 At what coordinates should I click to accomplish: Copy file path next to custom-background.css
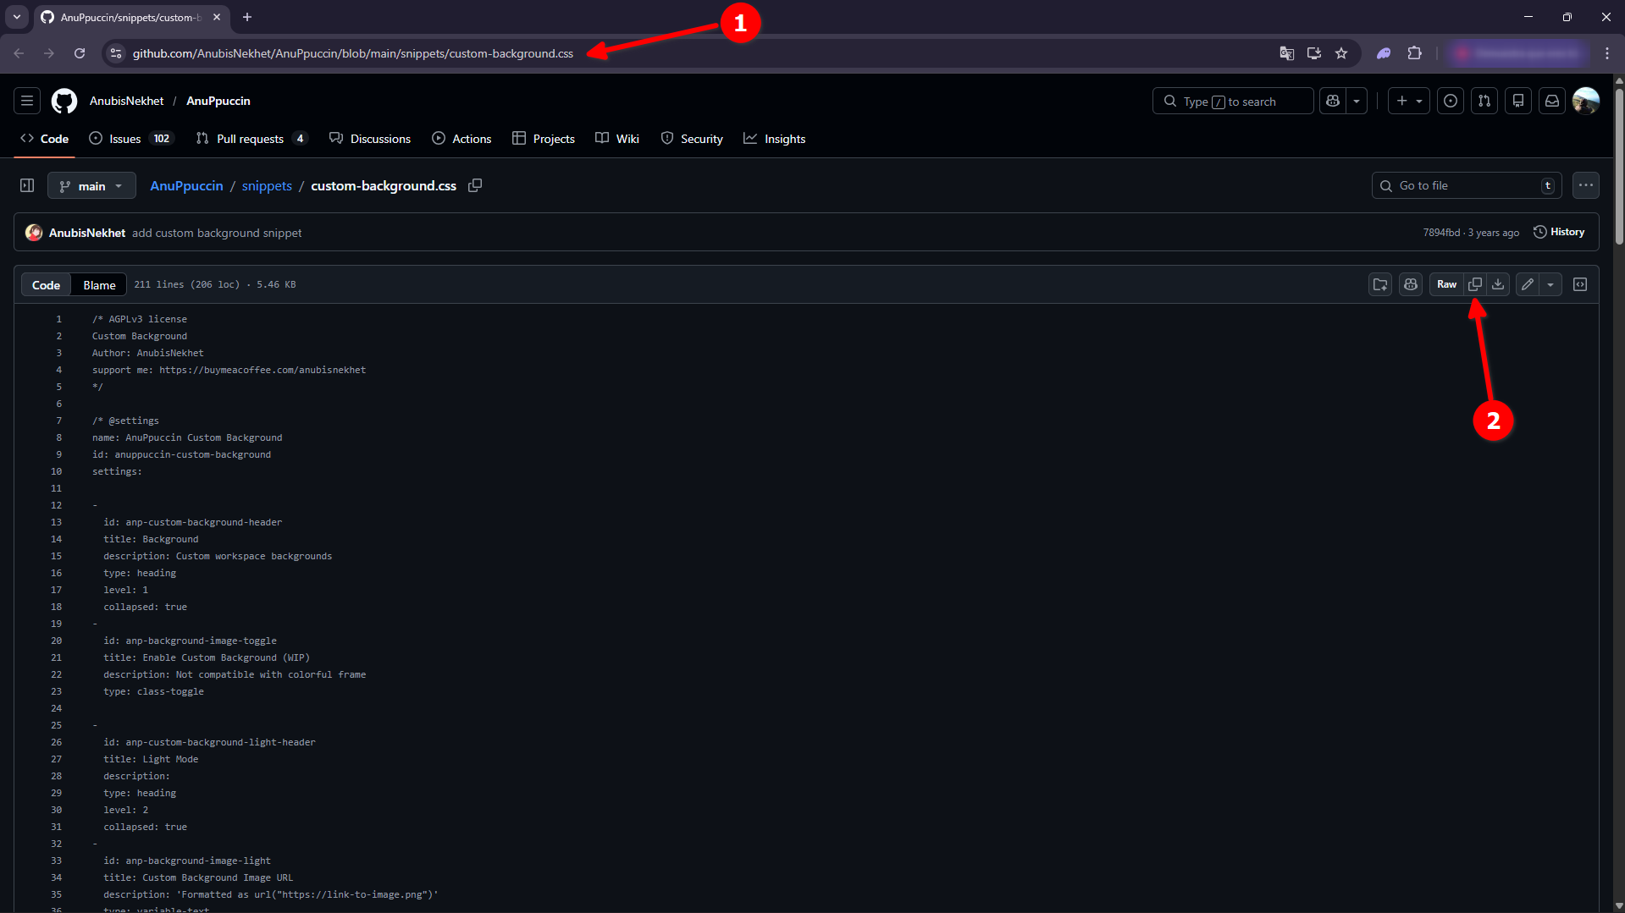point(475,185)
